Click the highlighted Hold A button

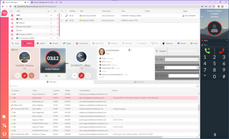pos(28,43)
